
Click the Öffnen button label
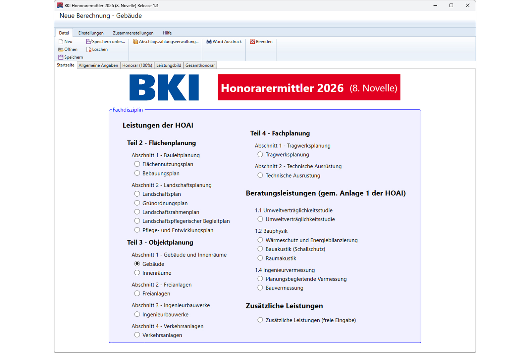71,50
